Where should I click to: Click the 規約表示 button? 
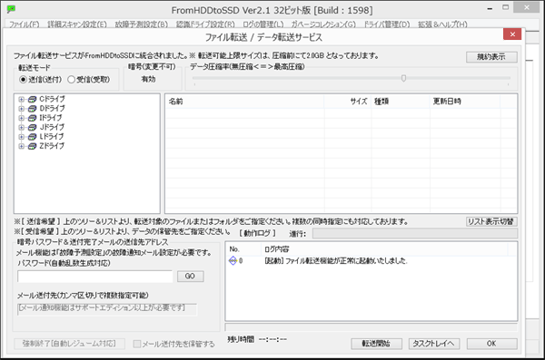click(491, 57)
